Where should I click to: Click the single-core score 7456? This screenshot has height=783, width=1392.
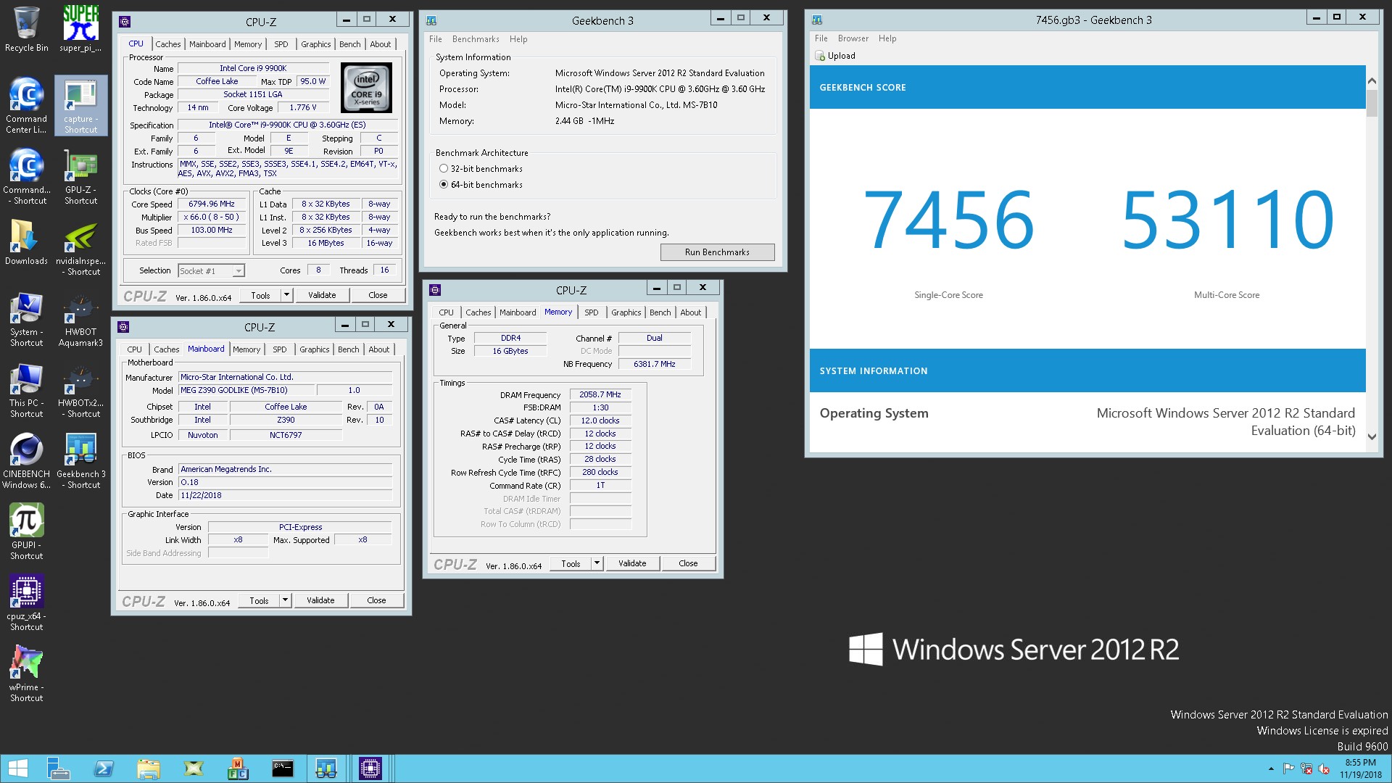pyautogui.click(x=948, y=219)
